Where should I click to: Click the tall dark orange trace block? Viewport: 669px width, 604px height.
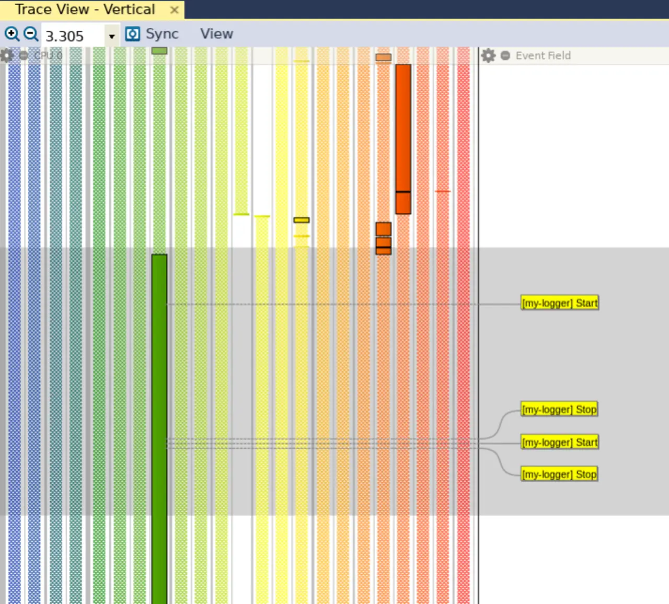(x=403, y=131)
